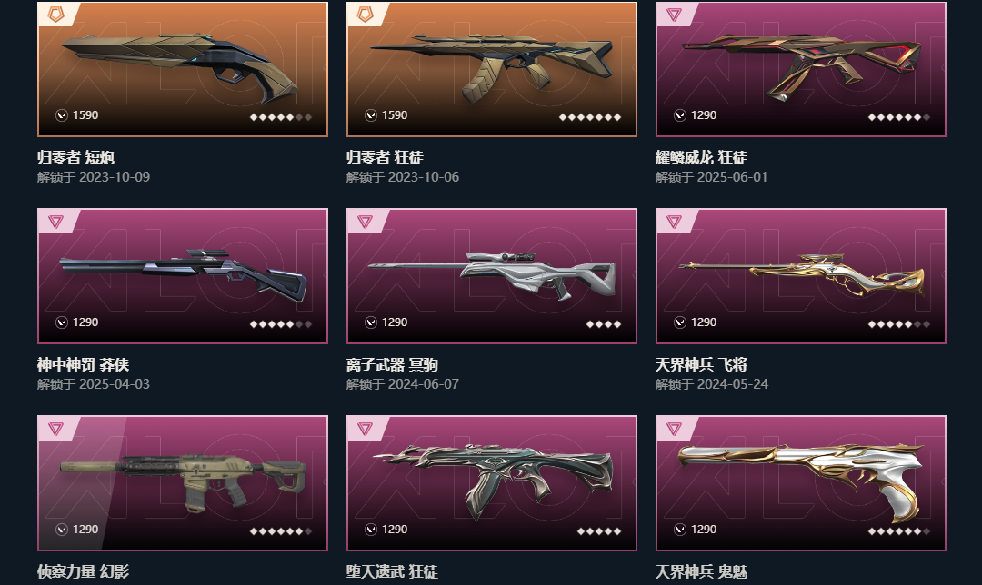Click level diamonds on 离子武器 冥驹 card
982x585 pixels.
[x=604, y=324]
